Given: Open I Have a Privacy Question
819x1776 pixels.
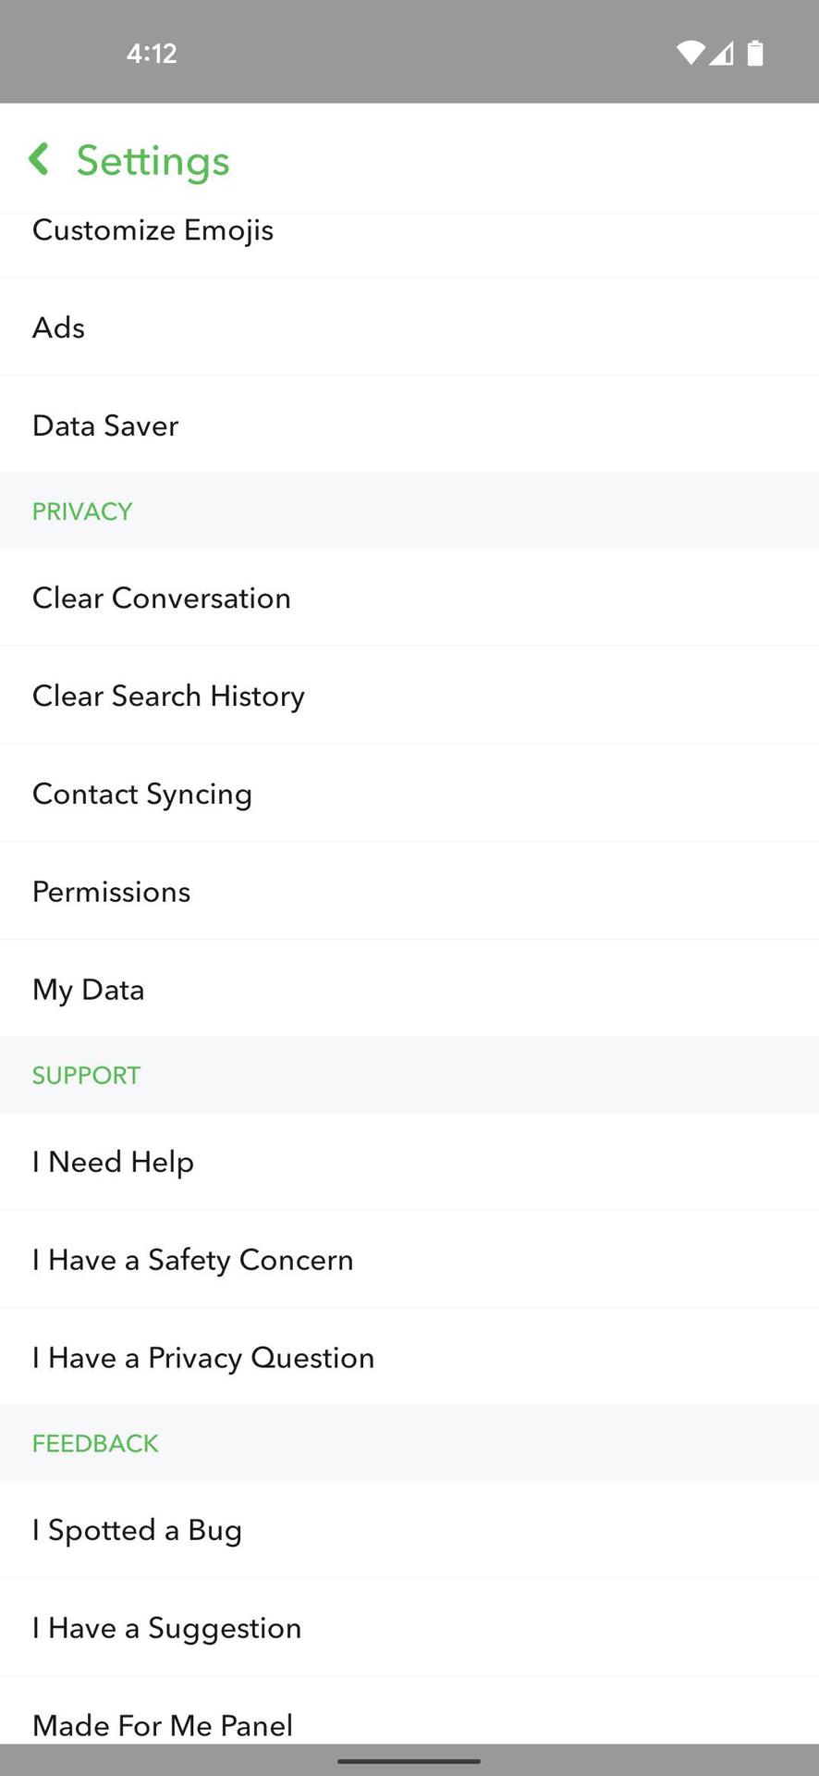Looking at the screenshot, I should 203,1358.
